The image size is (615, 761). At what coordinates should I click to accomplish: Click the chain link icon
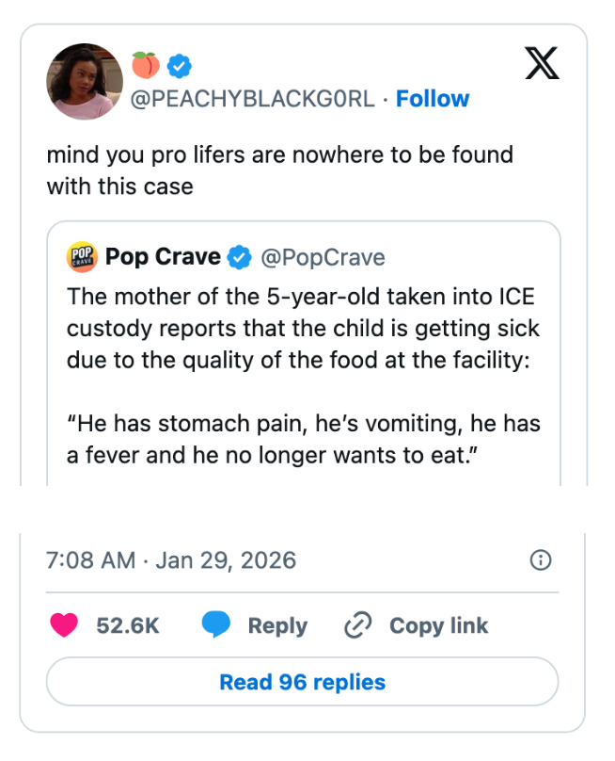tap(358, 625)
